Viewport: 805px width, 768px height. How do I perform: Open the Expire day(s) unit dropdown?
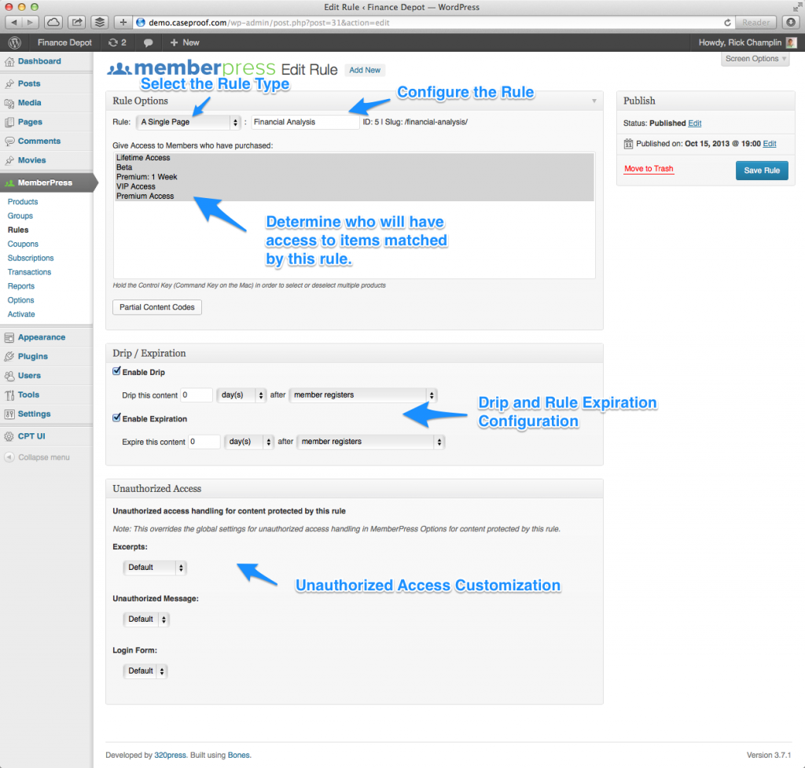pos(249,442)
